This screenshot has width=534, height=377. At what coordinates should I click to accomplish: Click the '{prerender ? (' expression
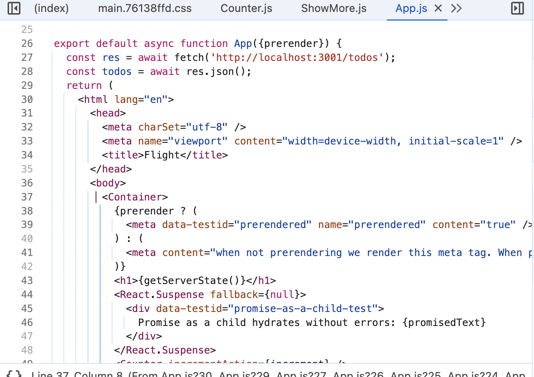coord(156,211)
